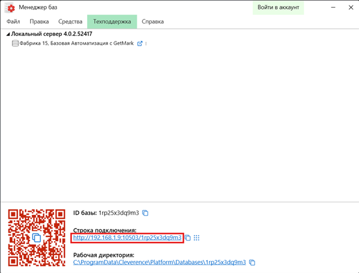The image size is (359, 273).
Task: Open the working directory path link
Action: coord(159,262)
